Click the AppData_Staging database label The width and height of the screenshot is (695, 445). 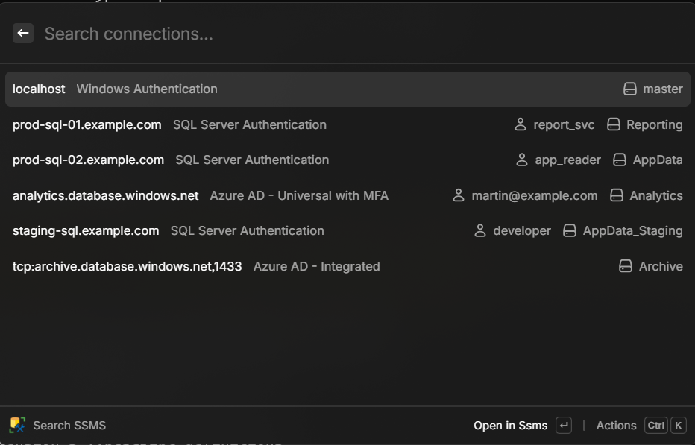[633, 231]
